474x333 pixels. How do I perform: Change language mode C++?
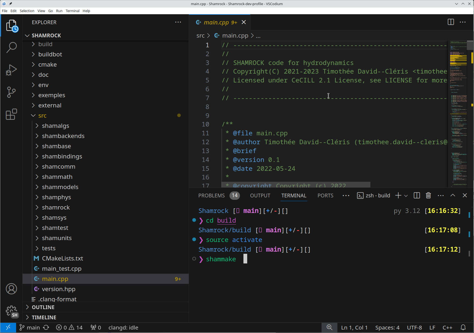447,328
